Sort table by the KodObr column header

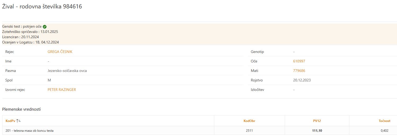[249, 121]
